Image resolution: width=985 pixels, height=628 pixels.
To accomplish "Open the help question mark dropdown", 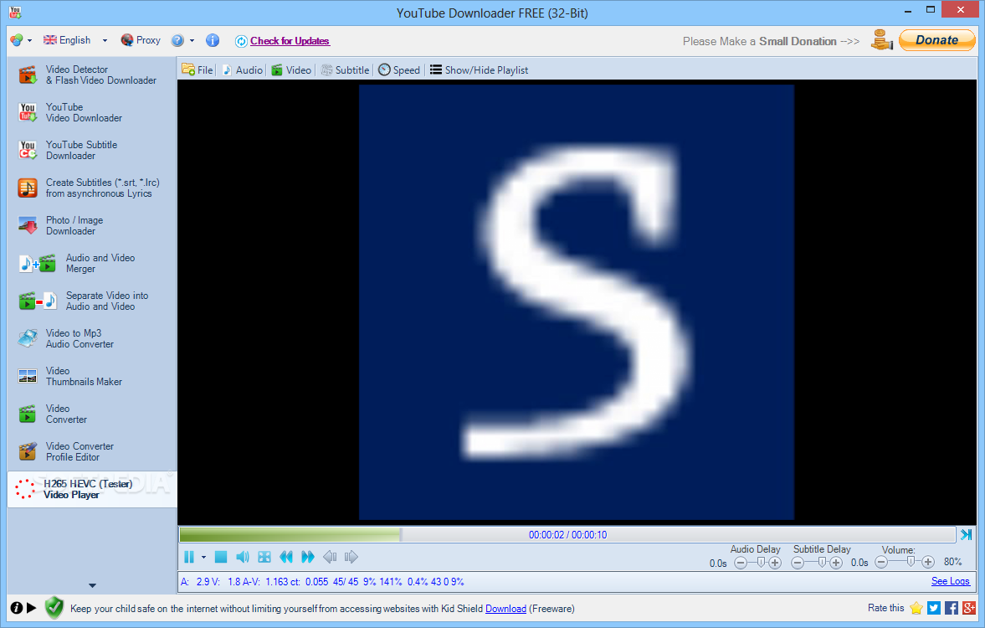I will click(x=192, y=41).
